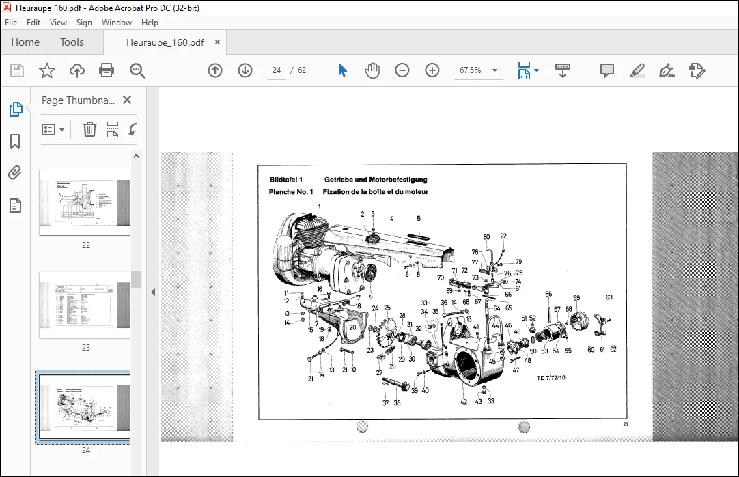Rotate selected page thumbnails
Viewport: 739px width, 477px height.
point(133,130)
